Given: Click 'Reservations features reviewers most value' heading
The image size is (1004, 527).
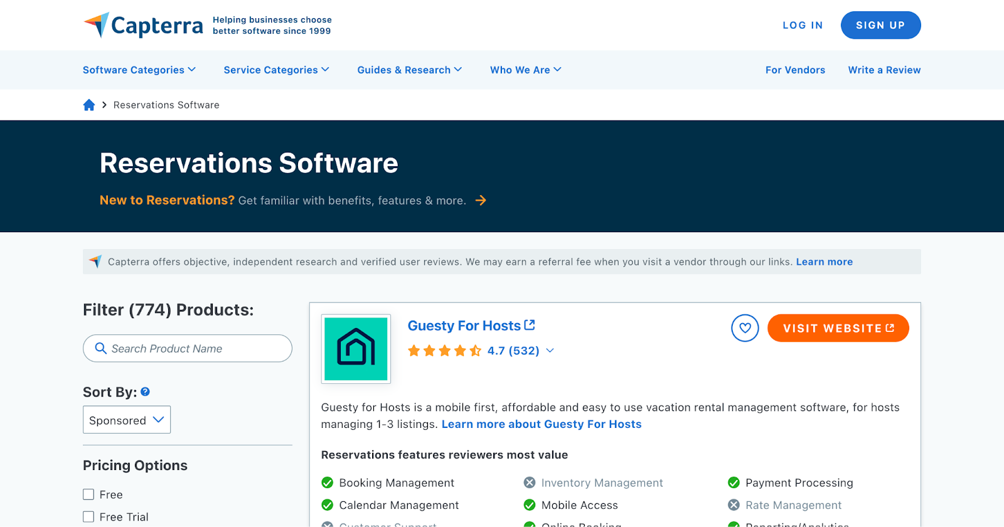Looking at the screenshot, I should coord(444,455).
